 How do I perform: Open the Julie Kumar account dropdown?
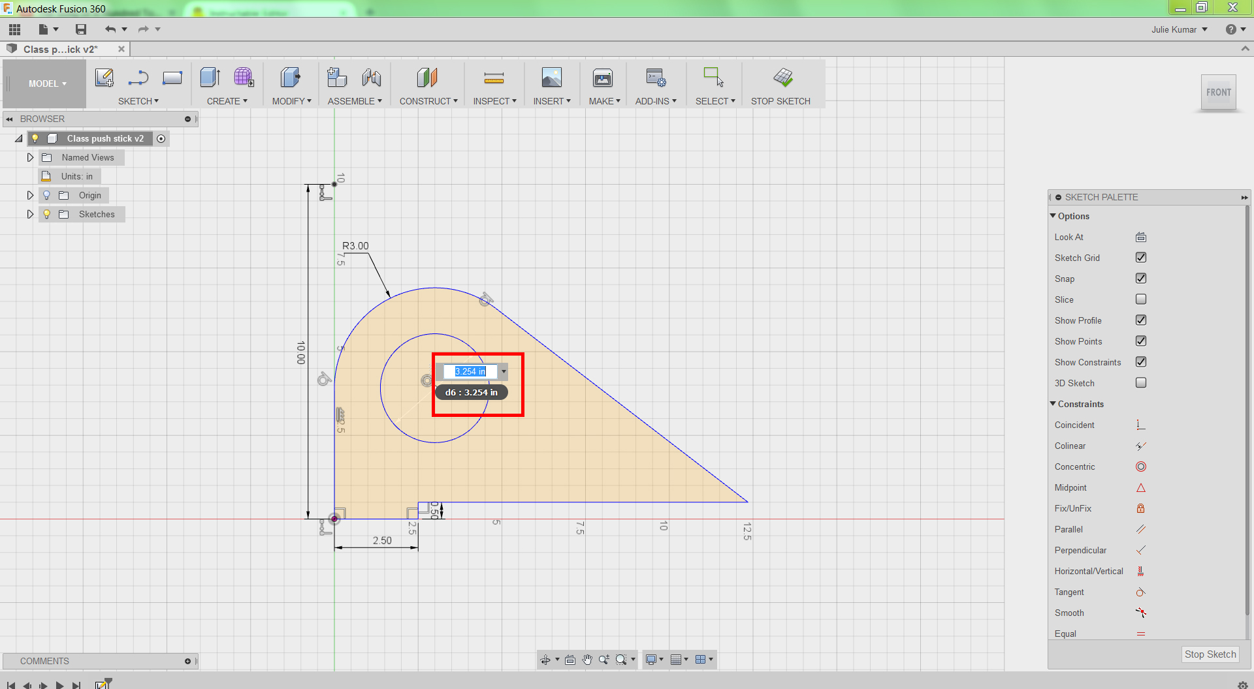1180,29
